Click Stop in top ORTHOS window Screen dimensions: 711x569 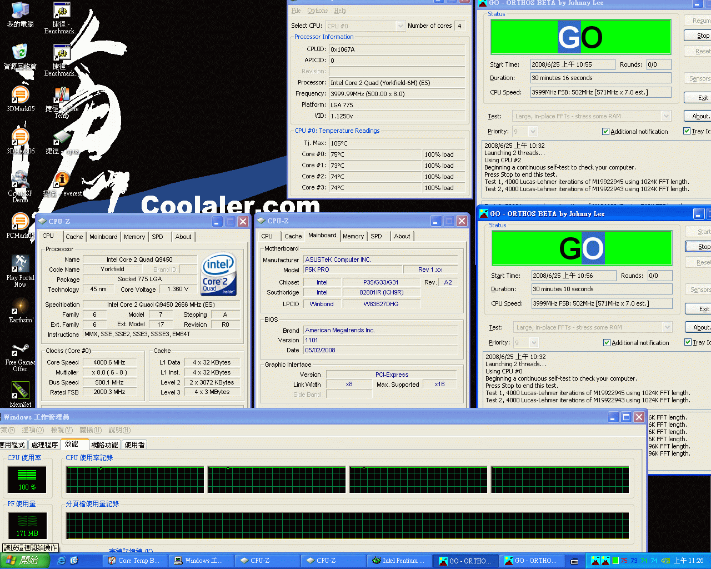(698, 36)
